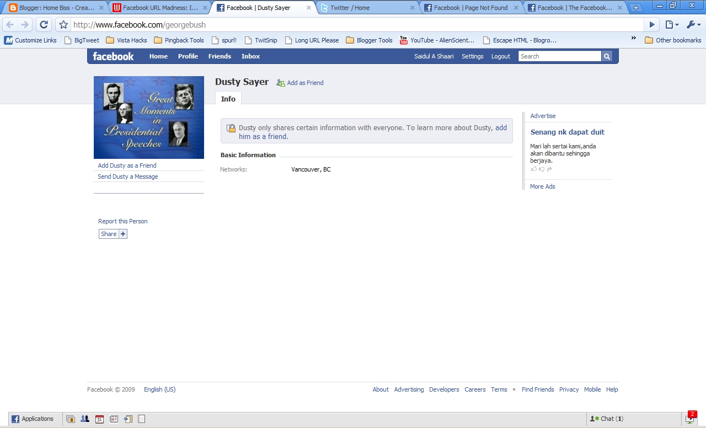The width and height of the screenshot is (706, 428).
Task: Click the presidential speeches profile picture
Action: (149, 117)
